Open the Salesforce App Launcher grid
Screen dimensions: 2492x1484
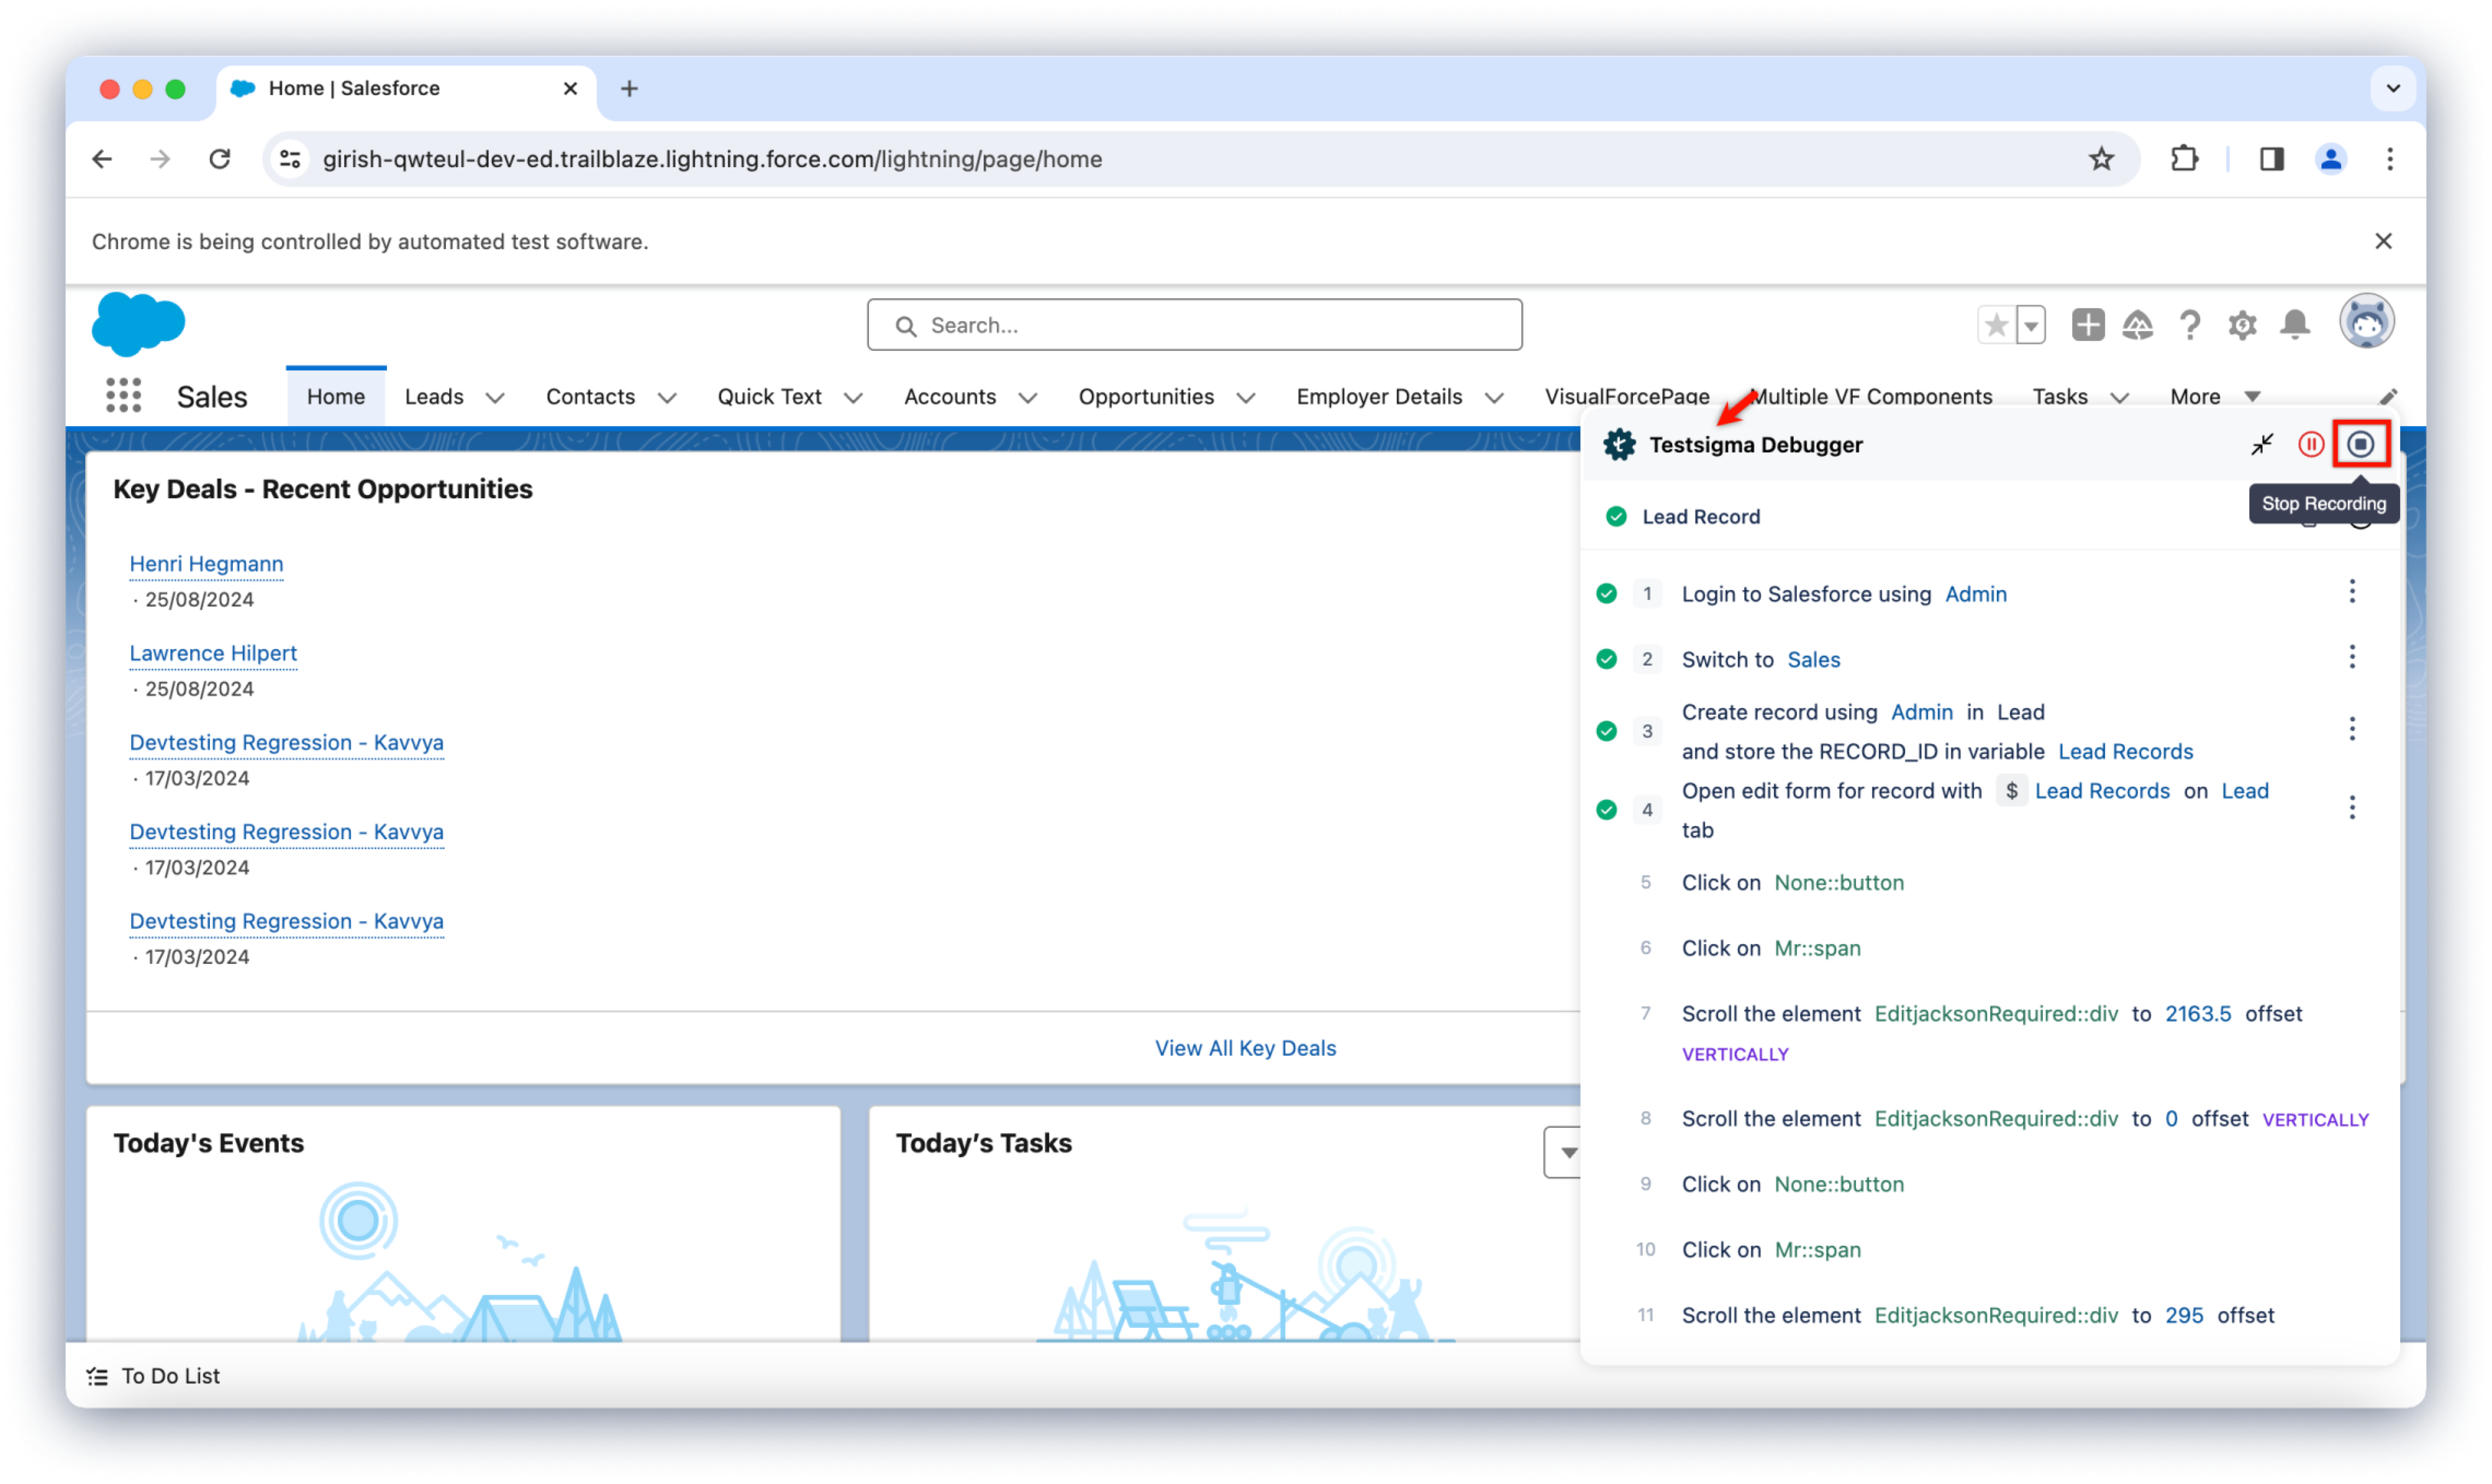pos(123,396)
